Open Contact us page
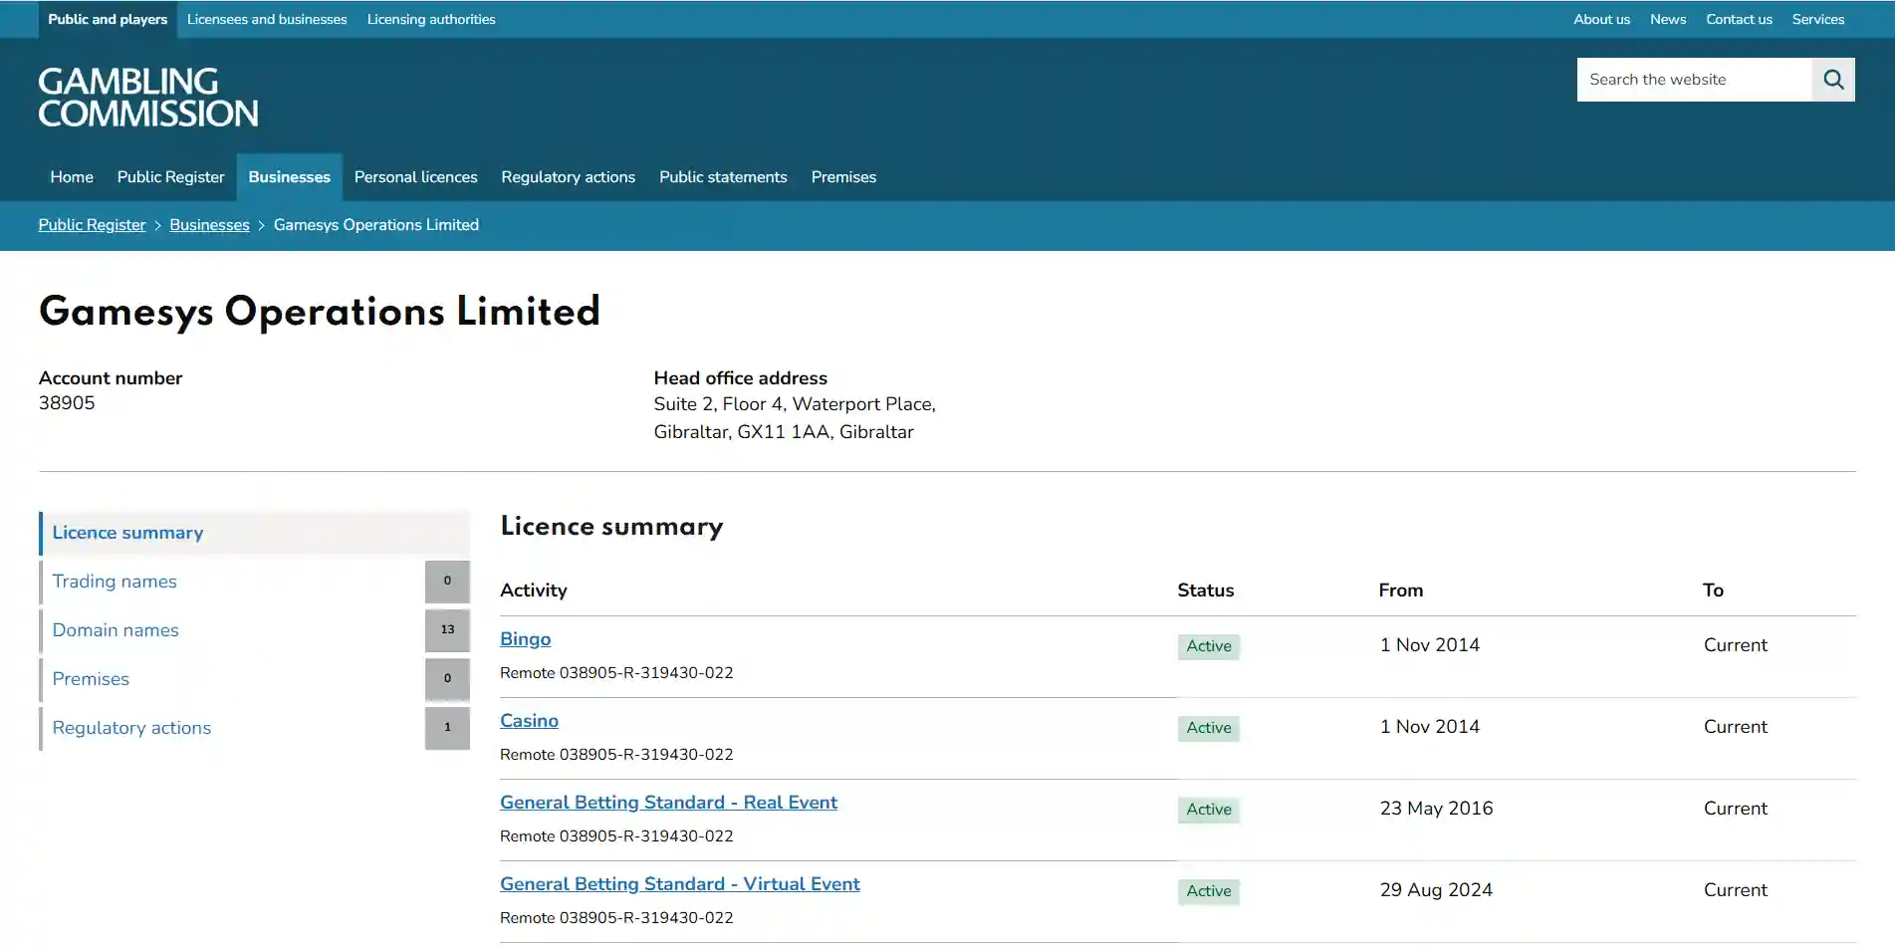The height and width of the screenshot is (949, 1895). (1739, 19)
